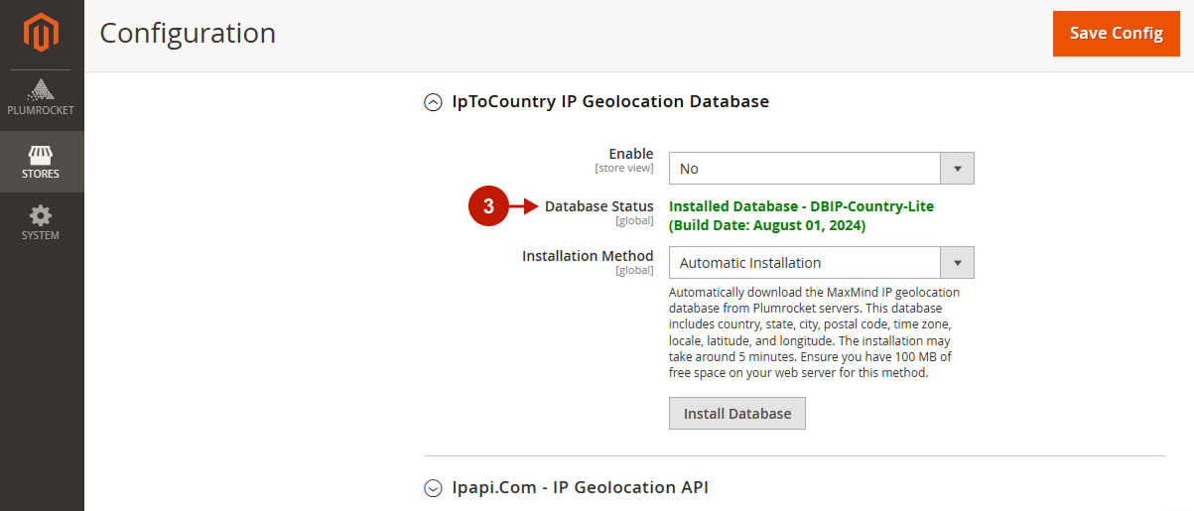1194x511 pixels.
Task: Open the Plumrocket sidebar menu
Action: 42,98
